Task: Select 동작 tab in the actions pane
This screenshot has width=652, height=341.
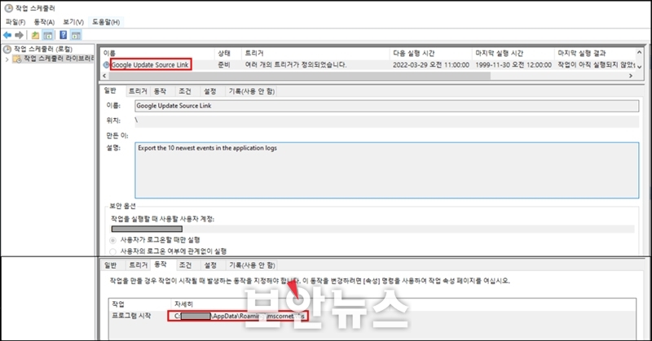Action: (161, 264)
